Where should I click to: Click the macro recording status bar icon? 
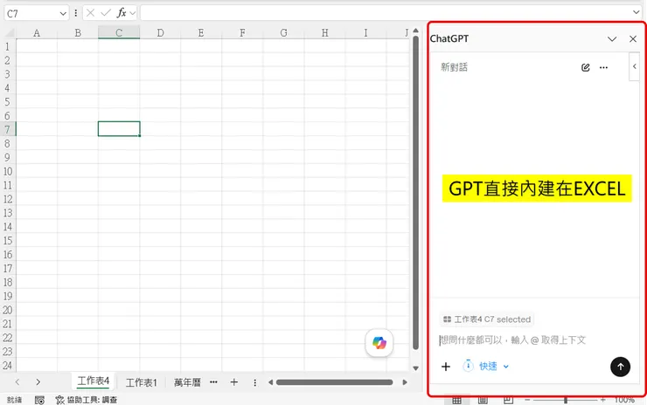39,400
